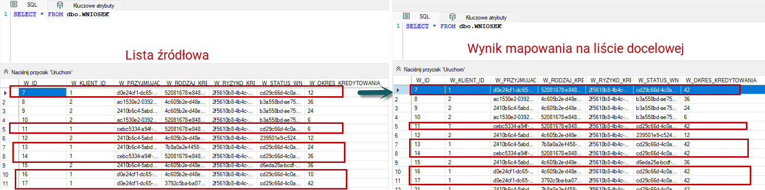Viewport: 765px width, 190px height.
Task: Select row header 6 in the target list table
Action: click(x=402, y=135)
